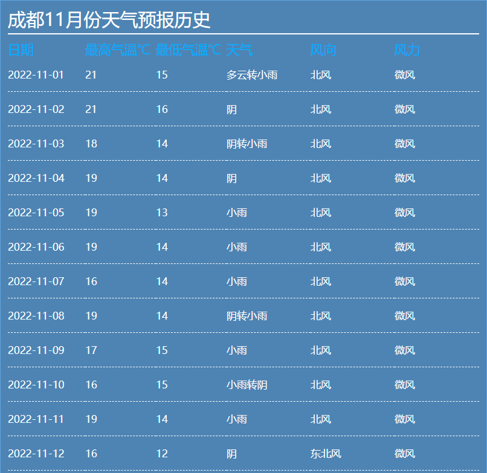The height and width of the screenshot is (473, 487).
Task: Select the date 2022-11-09
Action: (36, 350)
